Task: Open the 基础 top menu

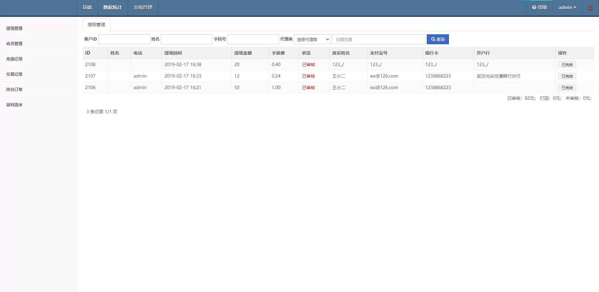Action: pyautogui.click(x=87, y=7)
